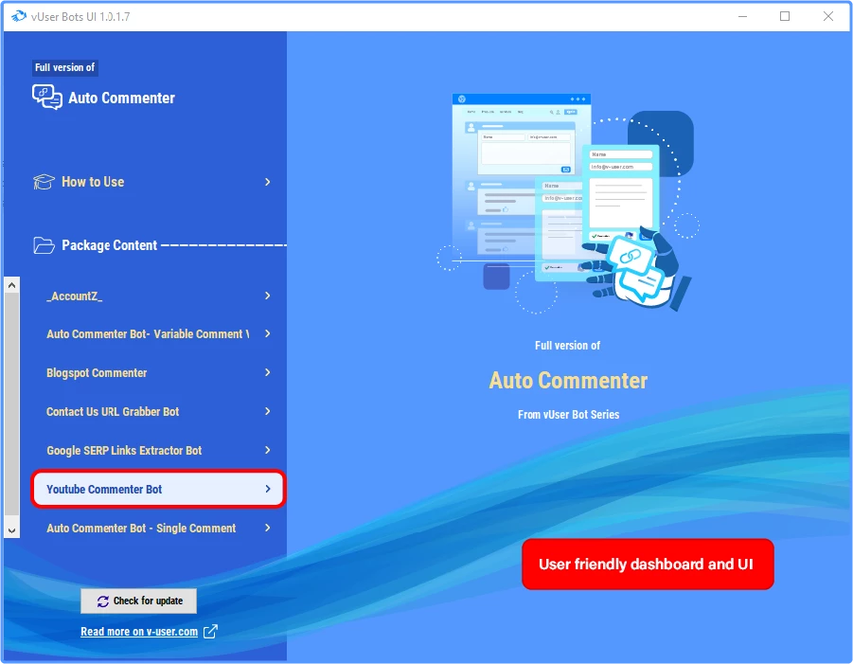Close the vUser Bots UI window
Viewport: 853px width, 664px height.
pyautogui.click(x=828, y=16)
